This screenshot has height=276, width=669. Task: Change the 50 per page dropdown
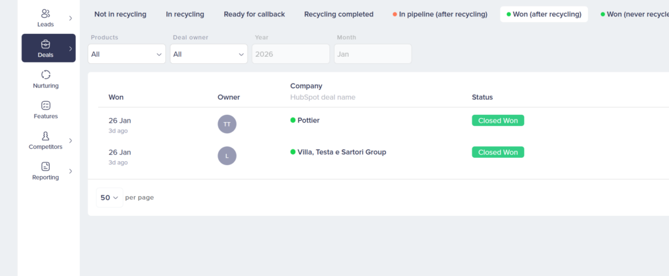109,197
